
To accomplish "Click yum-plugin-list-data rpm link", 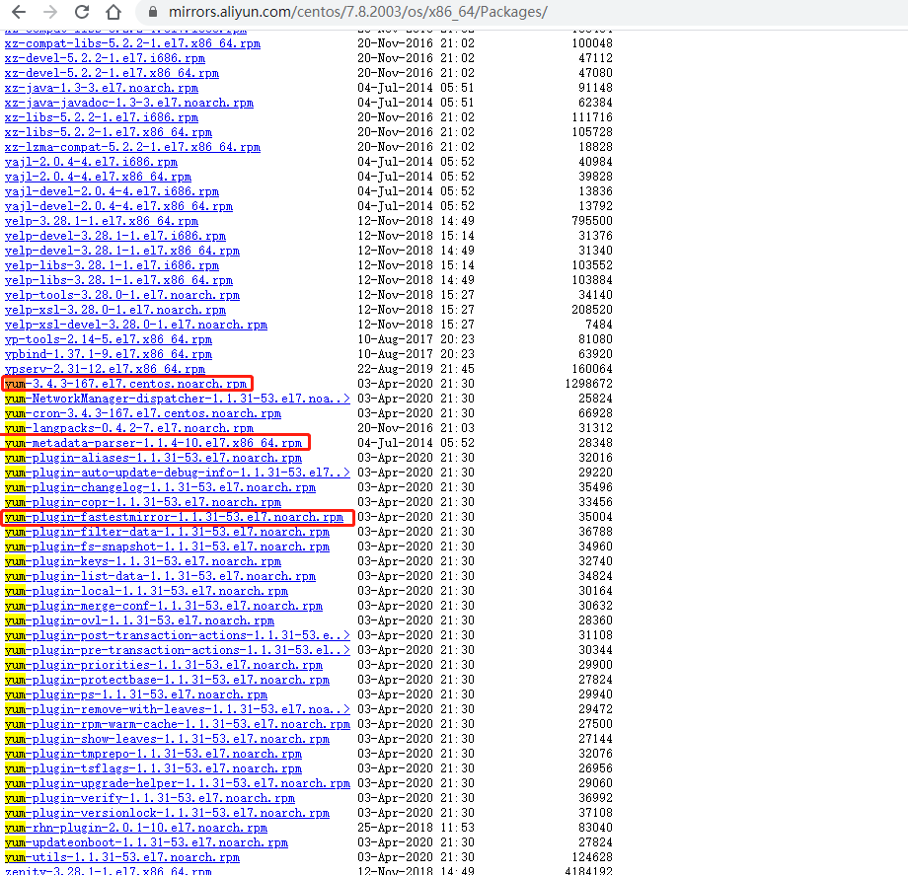I will tap(161, 576).
